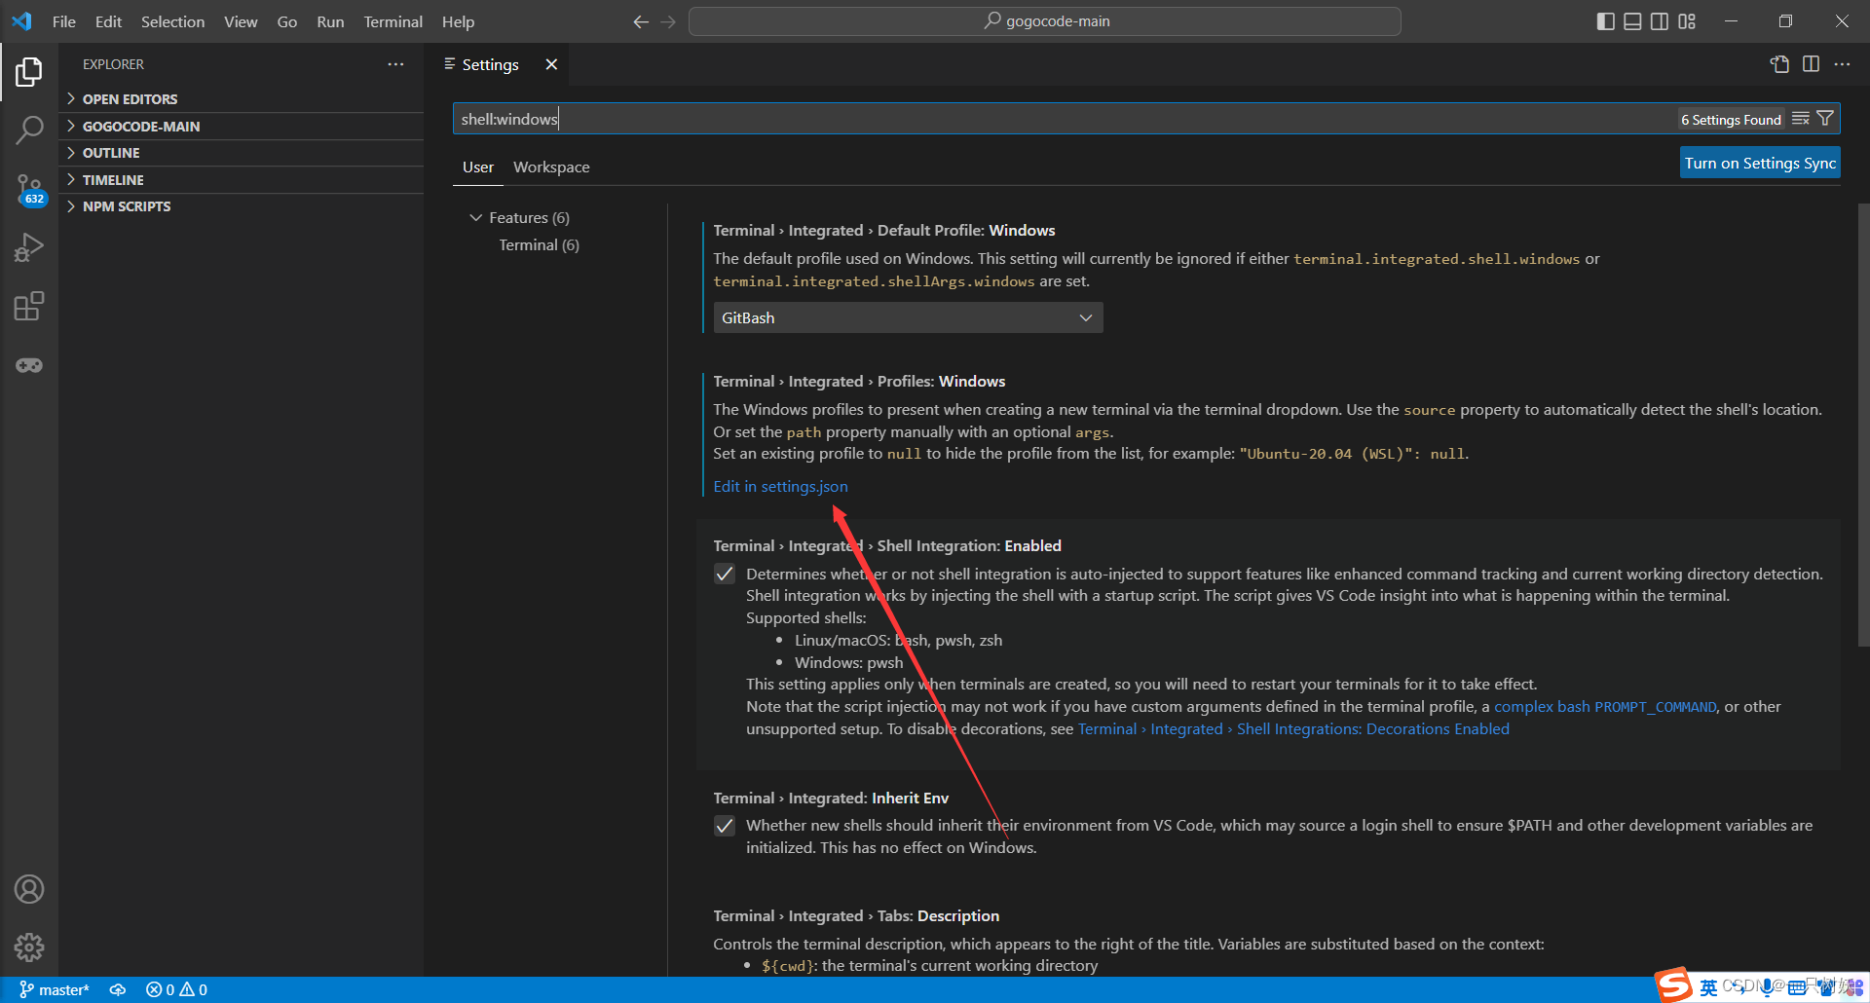Click the filter icon in settings search
The height and width of the screenshot is (1003, 1870).
pos(1824,118)
